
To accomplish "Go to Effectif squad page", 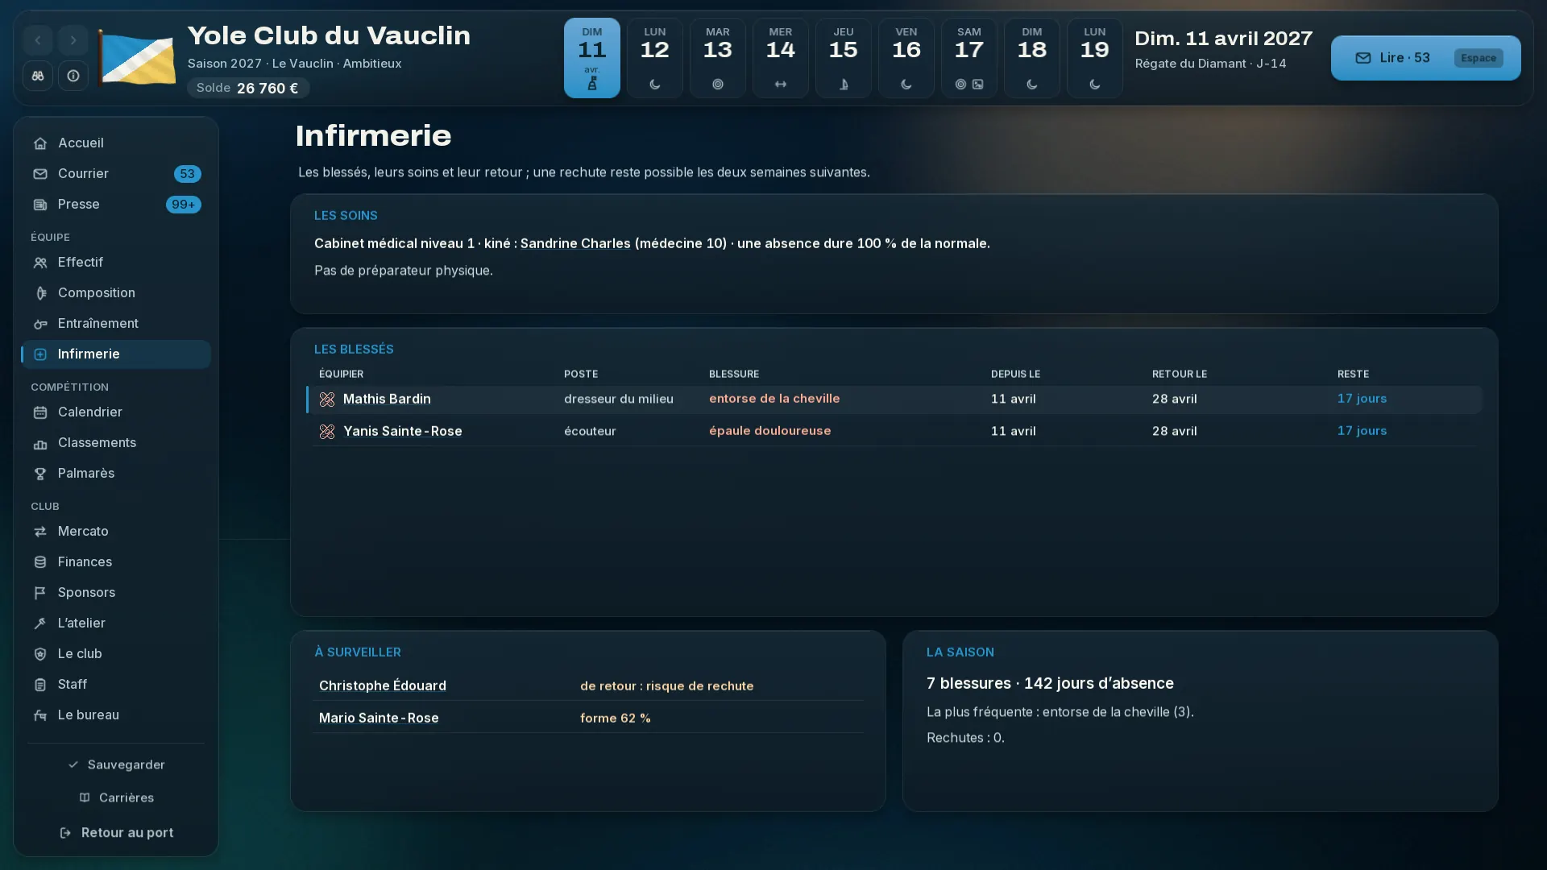I will [x=116, y=263].
